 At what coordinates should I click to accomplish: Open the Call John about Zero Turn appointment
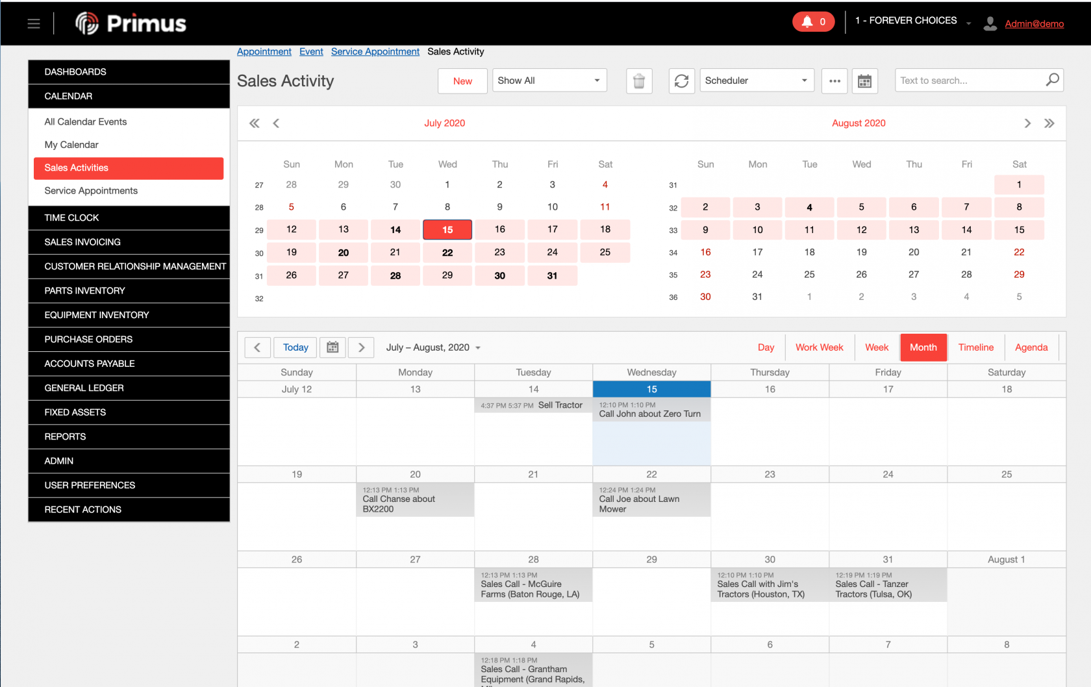[x=651, y=410]
